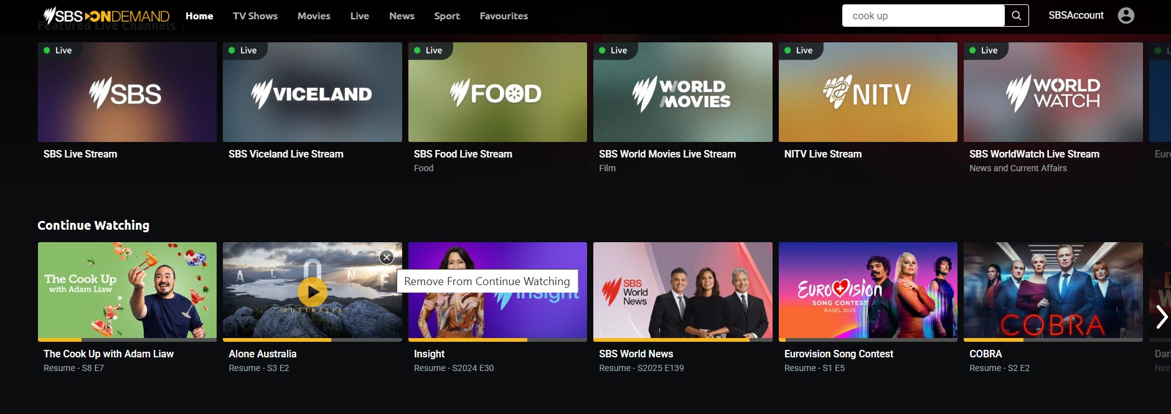Click the Cook Up progress bar
The width and height of the screenshot is (1171, 414).
[127, 340]
